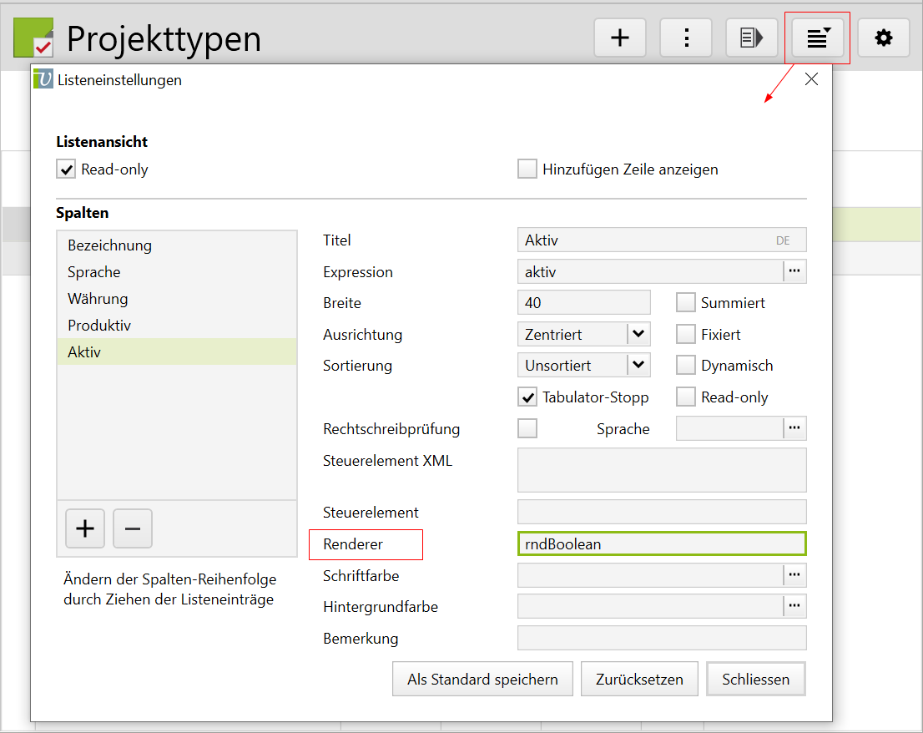
Task: Open Schriftfarbe color picker ellipsis
Action: coord(794,575)
